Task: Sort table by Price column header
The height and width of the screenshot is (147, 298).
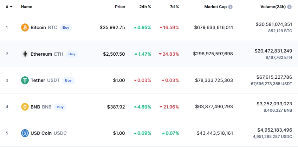Action: click(120, 7)
